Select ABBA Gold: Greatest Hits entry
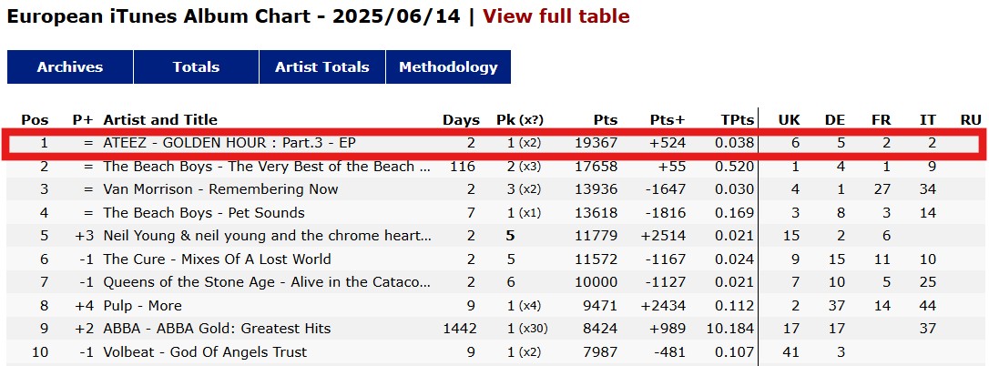The width and height of the screenshot is (989, 366). (x=217, y=329)
